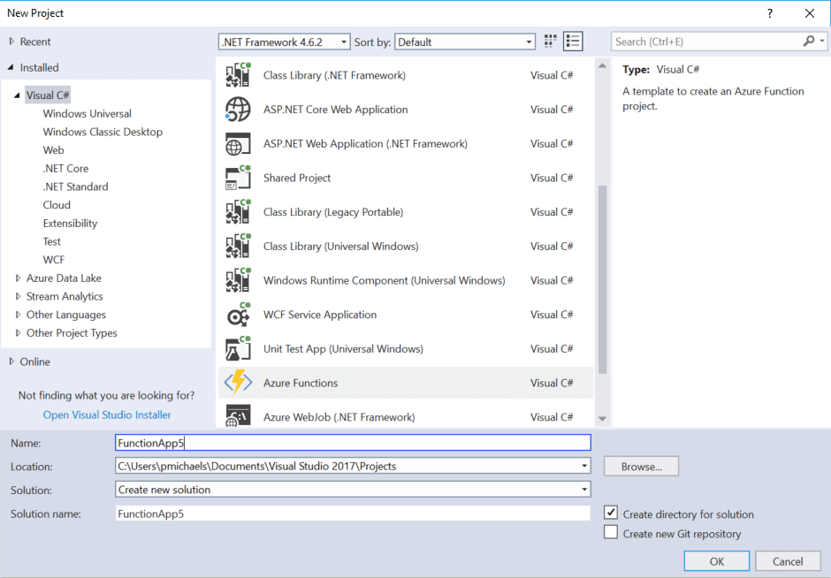
Task: Click the Shared Project template icon
Action: click(x=238, y=178)
